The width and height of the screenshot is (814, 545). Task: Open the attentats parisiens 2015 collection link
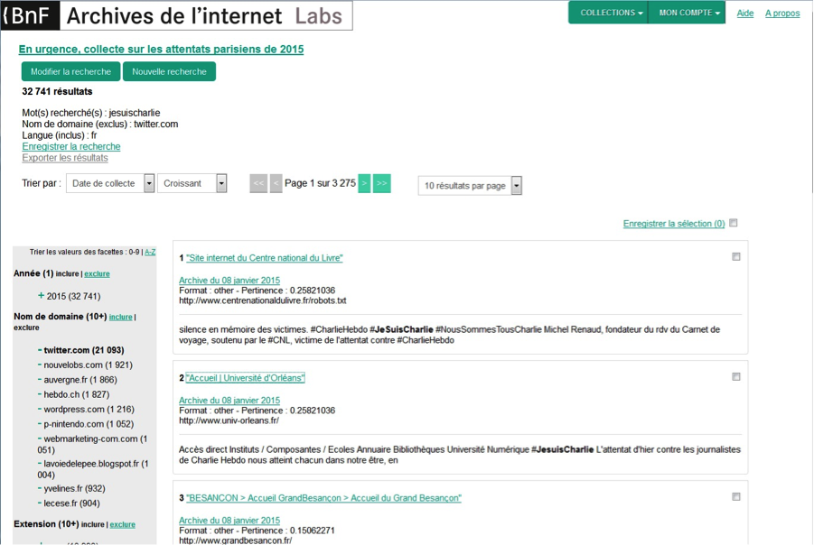click(x=161, y=50)
